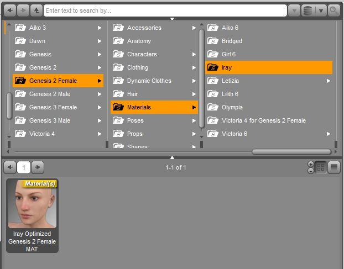Open the Poses folder
This screenshot has height=269, width=344.
coord(154,120)
